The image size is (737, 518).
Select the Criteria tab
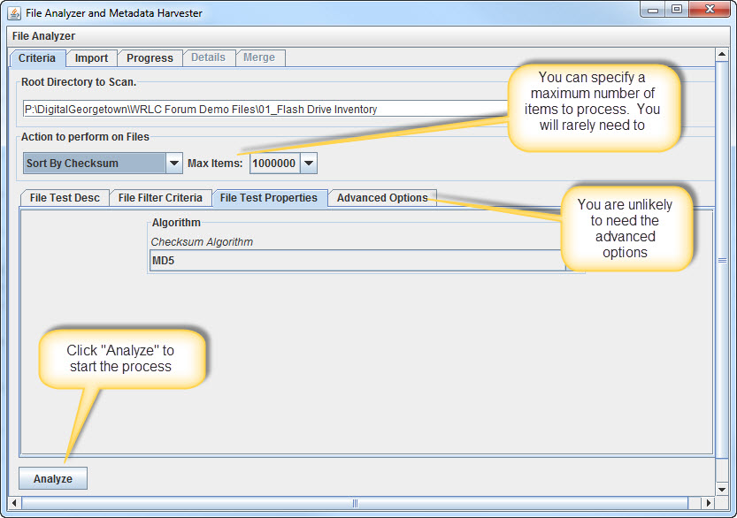(x=37, y=58)
